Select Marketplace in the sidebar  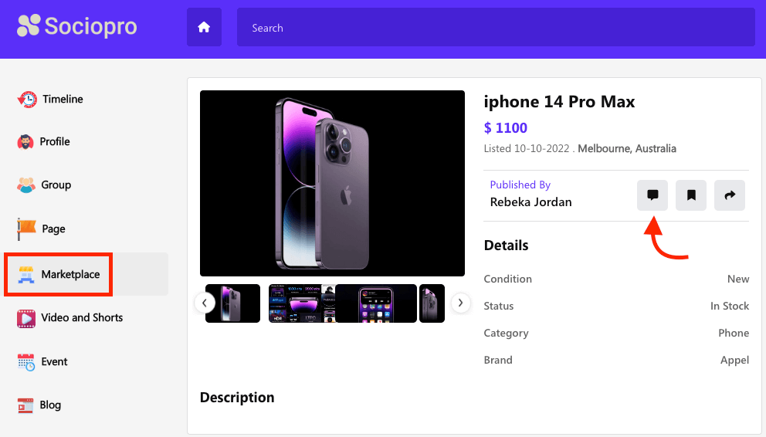[x=69, y=274]
